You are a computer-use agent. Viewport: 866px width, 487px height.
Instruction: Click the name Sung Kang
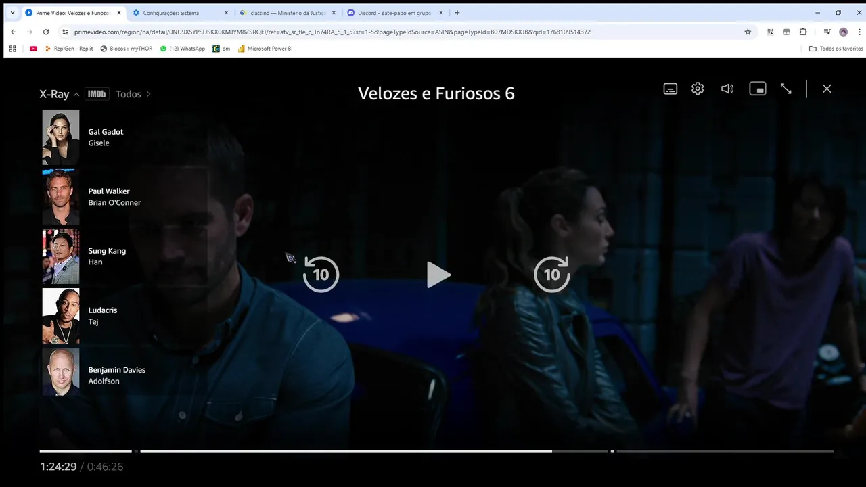[107, 251]
